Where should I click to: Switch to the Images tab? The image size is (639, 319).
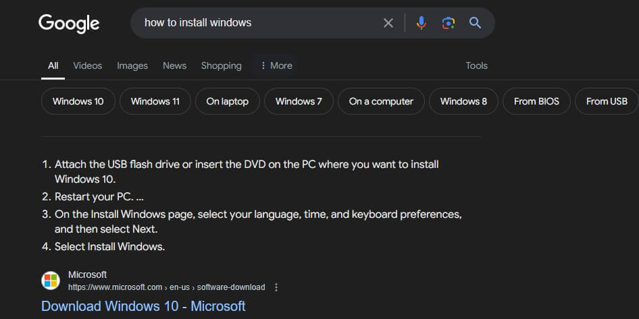tap(132, 65)
